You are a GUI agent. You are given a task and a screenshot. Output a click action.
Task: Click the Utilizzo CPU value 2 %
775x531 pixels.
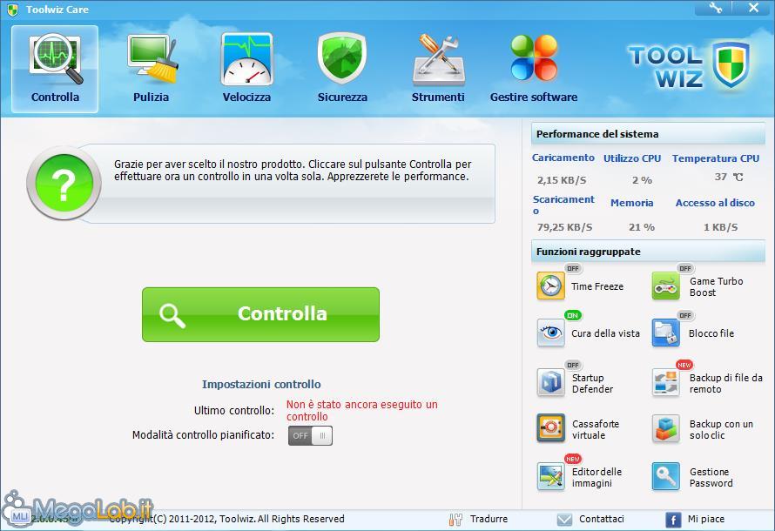point(642,180)
